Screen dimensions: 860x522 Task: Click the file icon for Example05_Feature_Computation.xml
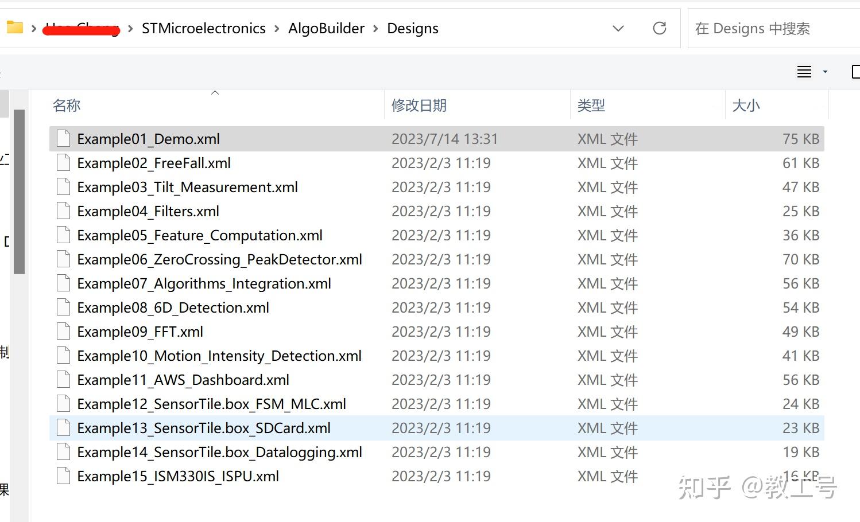pos(63,235)
